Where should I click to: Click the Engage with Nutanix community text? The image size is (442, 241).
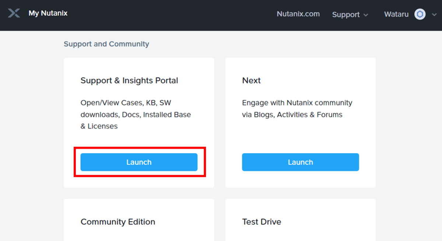click(297, 109)
